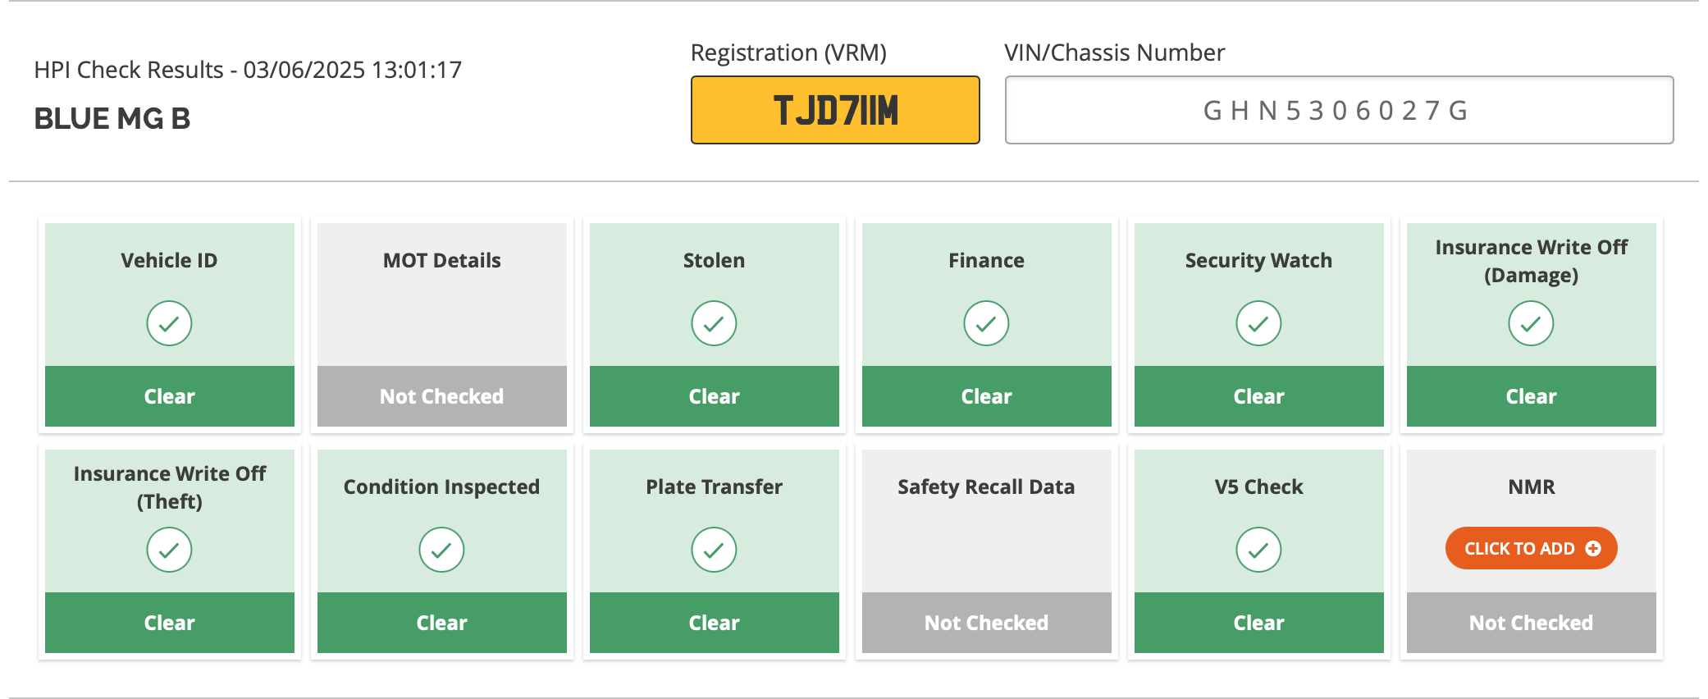1708x699 pixels.
Task: Click the Condition Inspected card heading
Action: pyautogui.click(x=441, y=487)
